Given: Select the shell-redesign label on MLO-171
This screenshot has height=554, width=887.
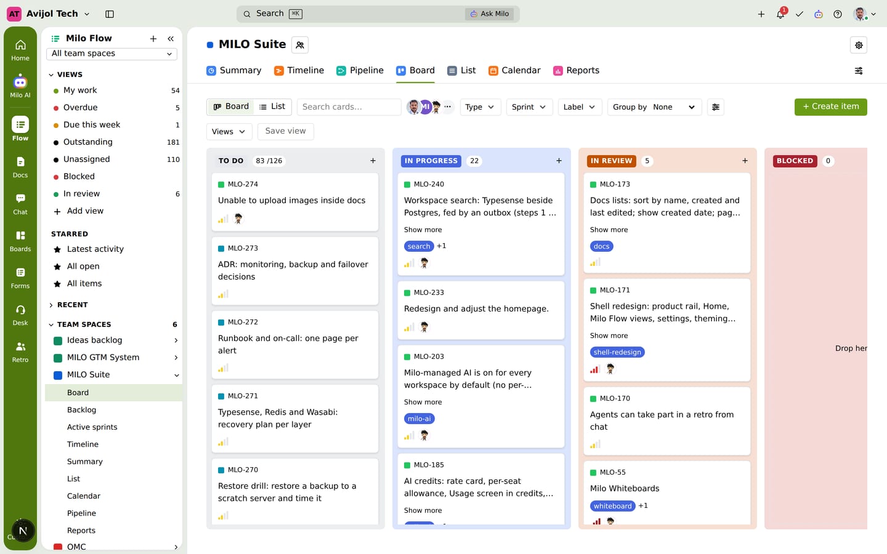Looking at the screenshot, I should (x=617, y=352).
